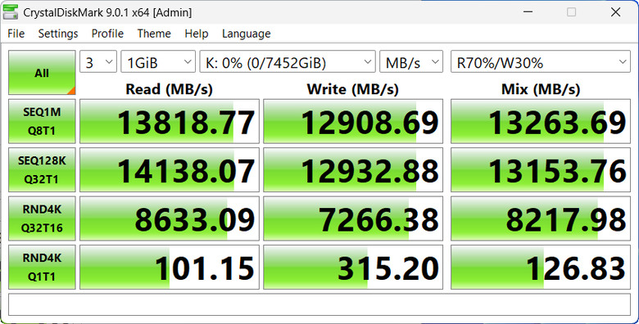Click the CrystalDiskMark title bar icon

coord(10,11)
